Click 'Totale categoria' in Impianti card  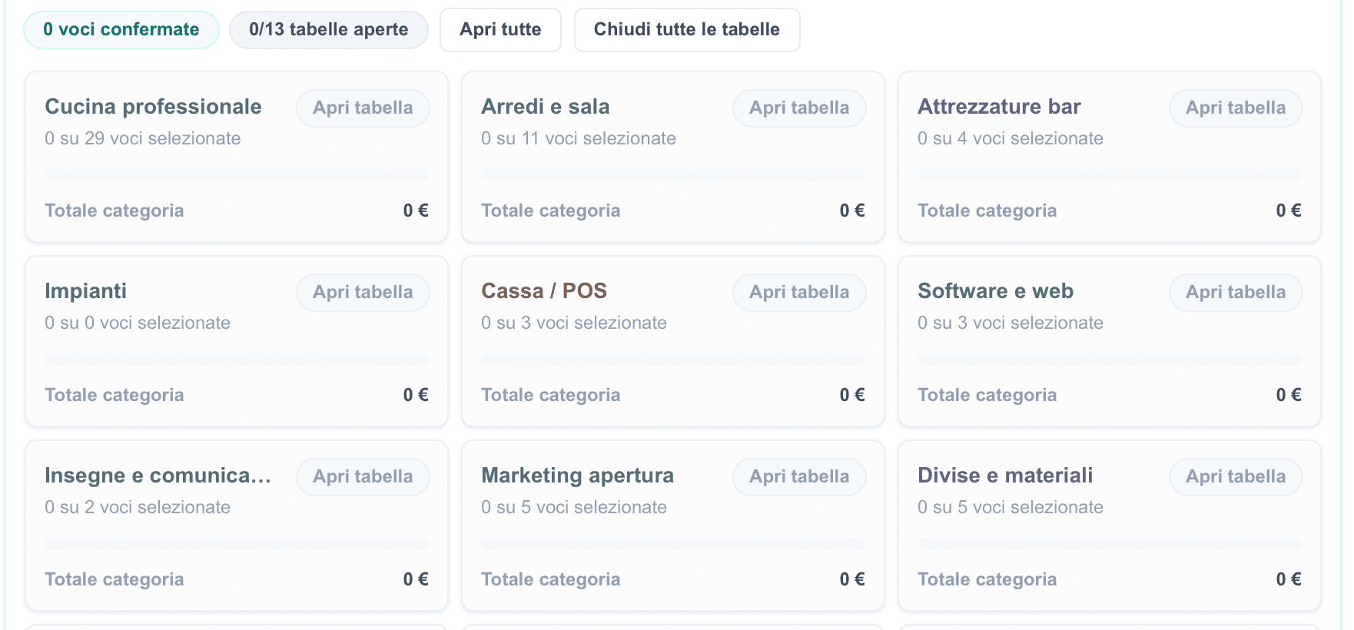pyautogui.click(x=114, y=396)
